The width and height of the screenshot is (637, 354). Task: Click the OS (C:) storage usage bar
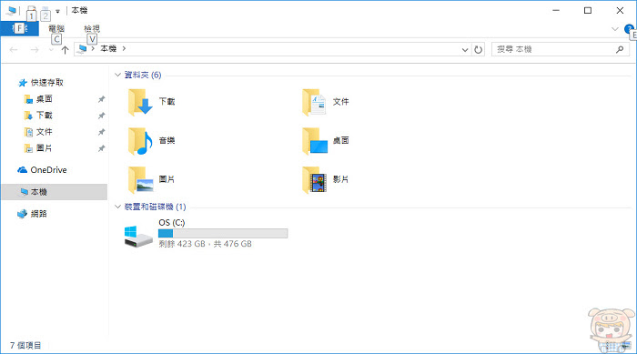tap(223, 233)
